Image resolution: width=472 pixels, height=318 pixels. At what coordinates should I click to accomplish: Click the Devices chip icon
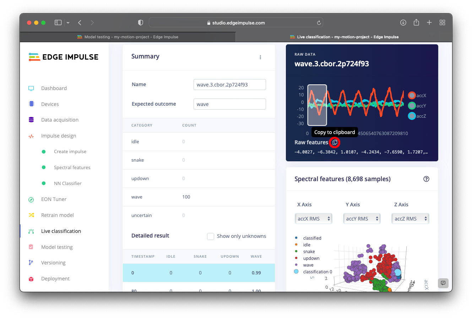[x=31, y=104]
